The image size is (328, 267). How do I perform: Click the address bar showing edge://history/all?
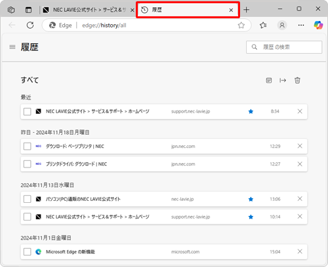(146, 26)
